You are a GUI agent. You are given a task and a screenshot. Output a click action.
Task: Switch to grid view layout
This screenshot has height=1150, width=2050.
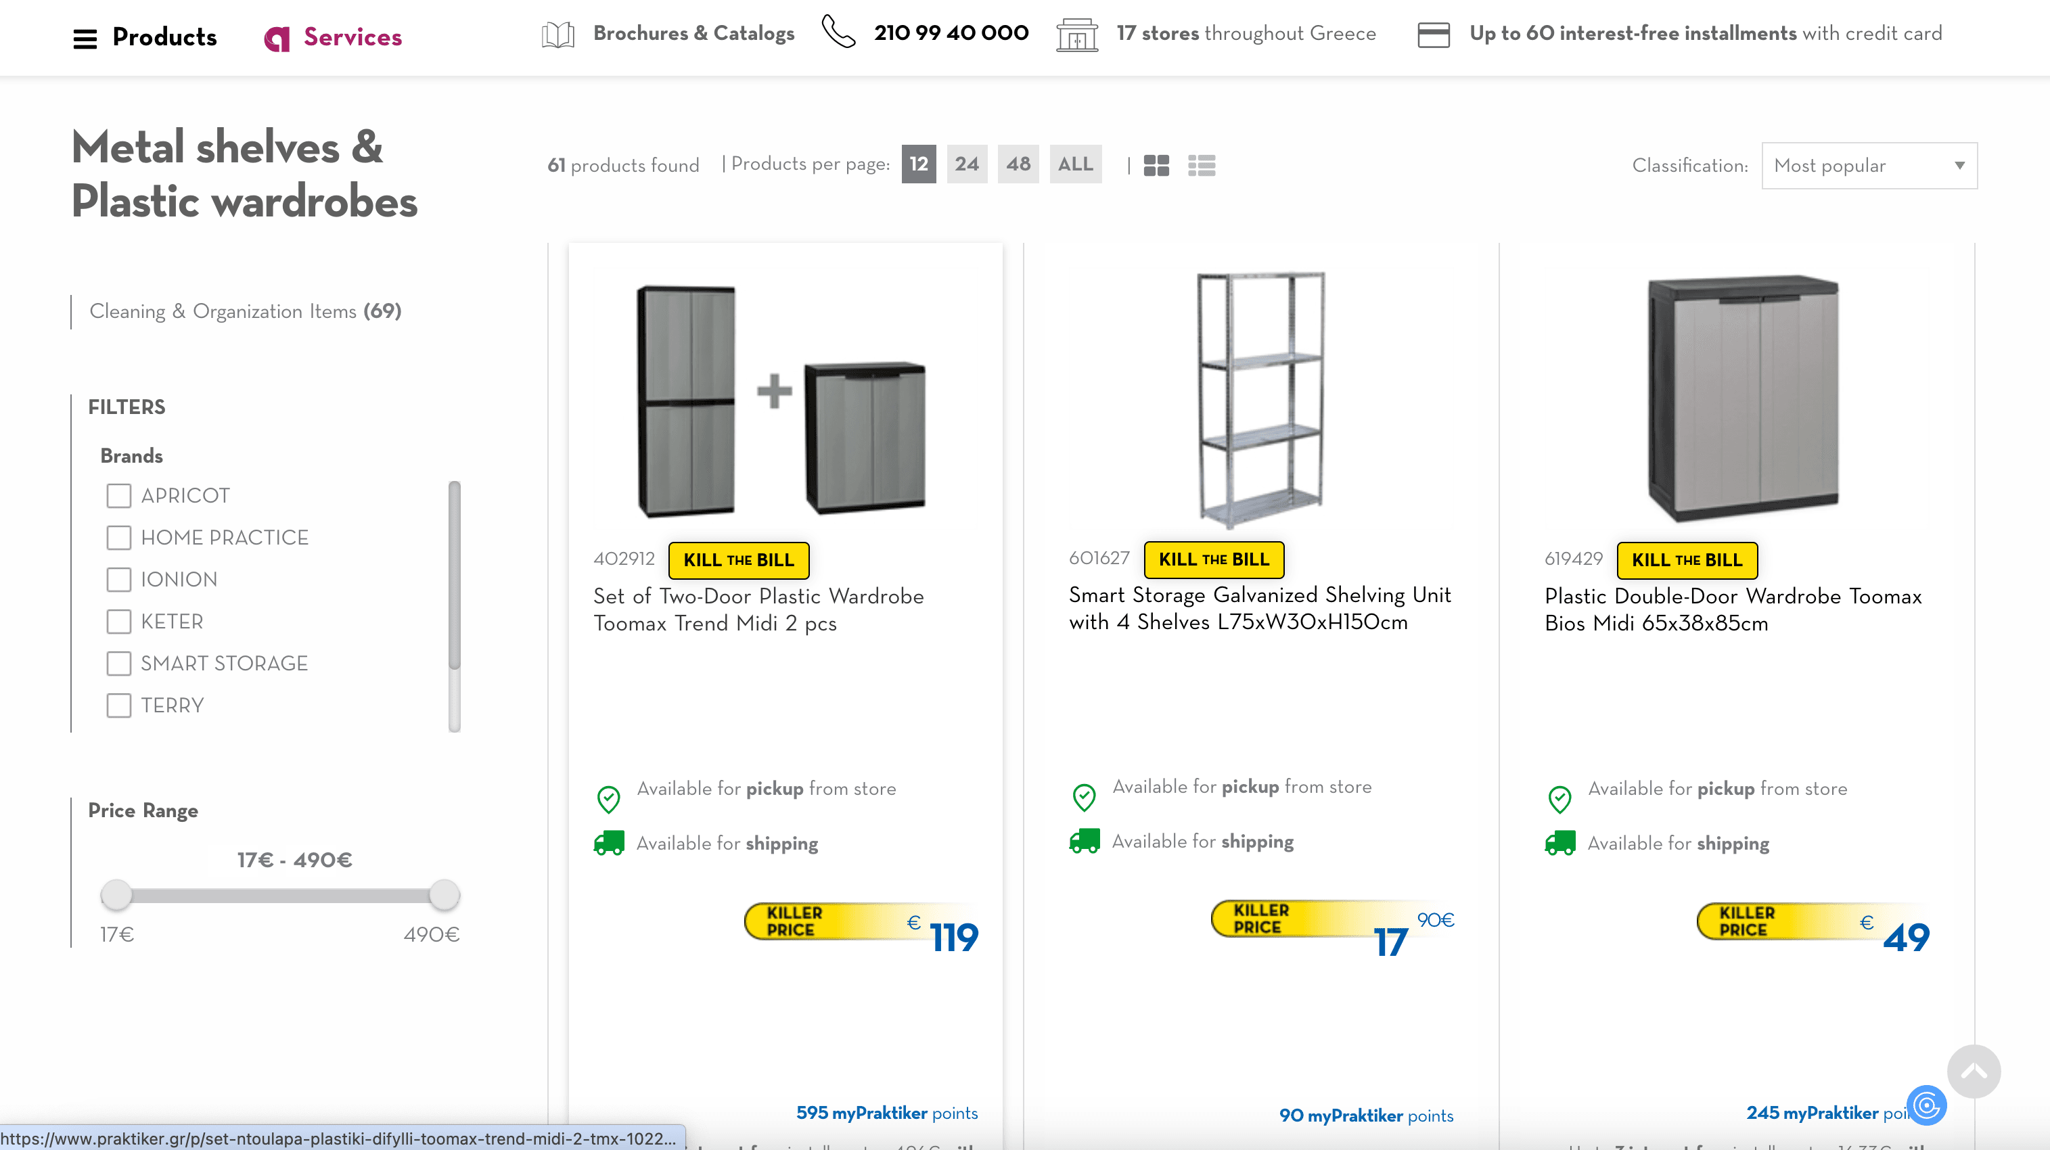click(x=1156, y=166)
